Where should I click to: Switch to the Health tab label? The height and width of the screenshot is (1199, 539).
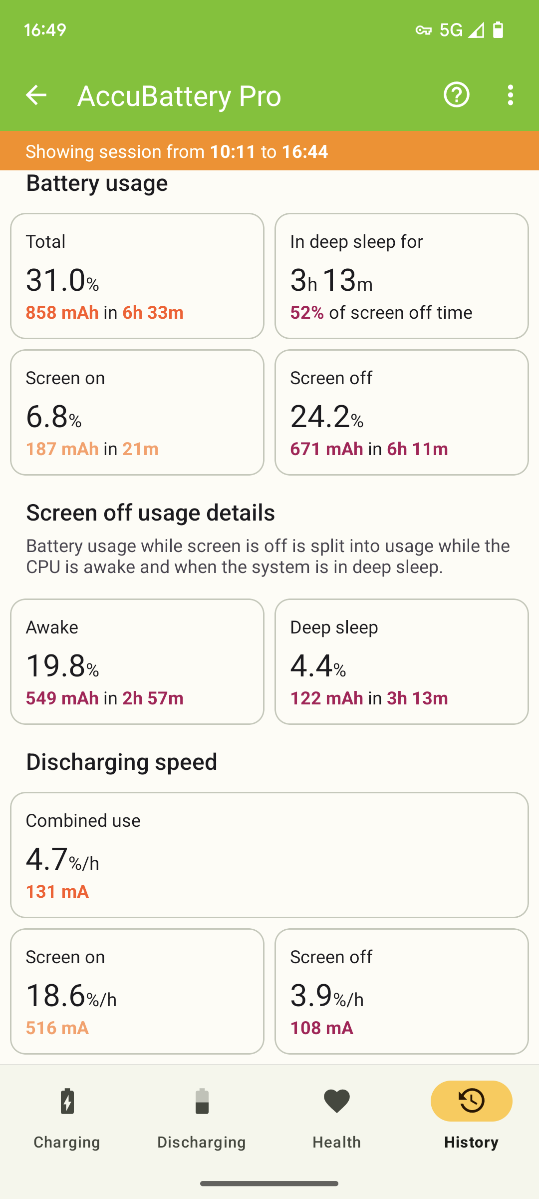click(x=337, y=1142)
